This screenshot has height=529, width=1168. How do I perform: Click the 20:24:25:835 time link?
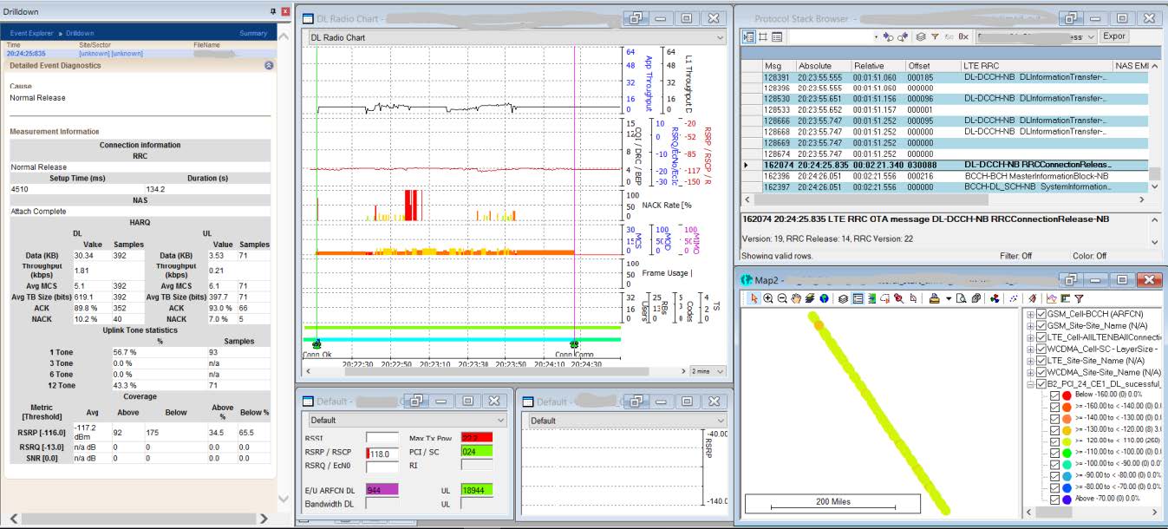click(x=26, y=54)
